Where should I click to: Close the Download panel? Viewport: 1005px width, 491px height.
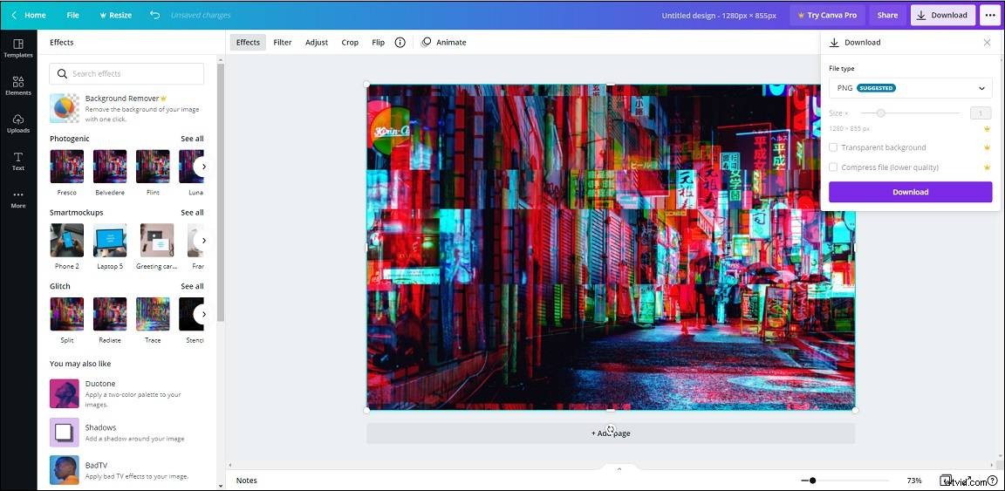click(x=987, y=43)
